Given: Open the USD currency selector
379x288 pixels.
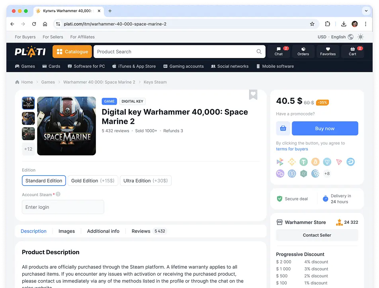Looking at the screenshot, I should tap(322, 37).
